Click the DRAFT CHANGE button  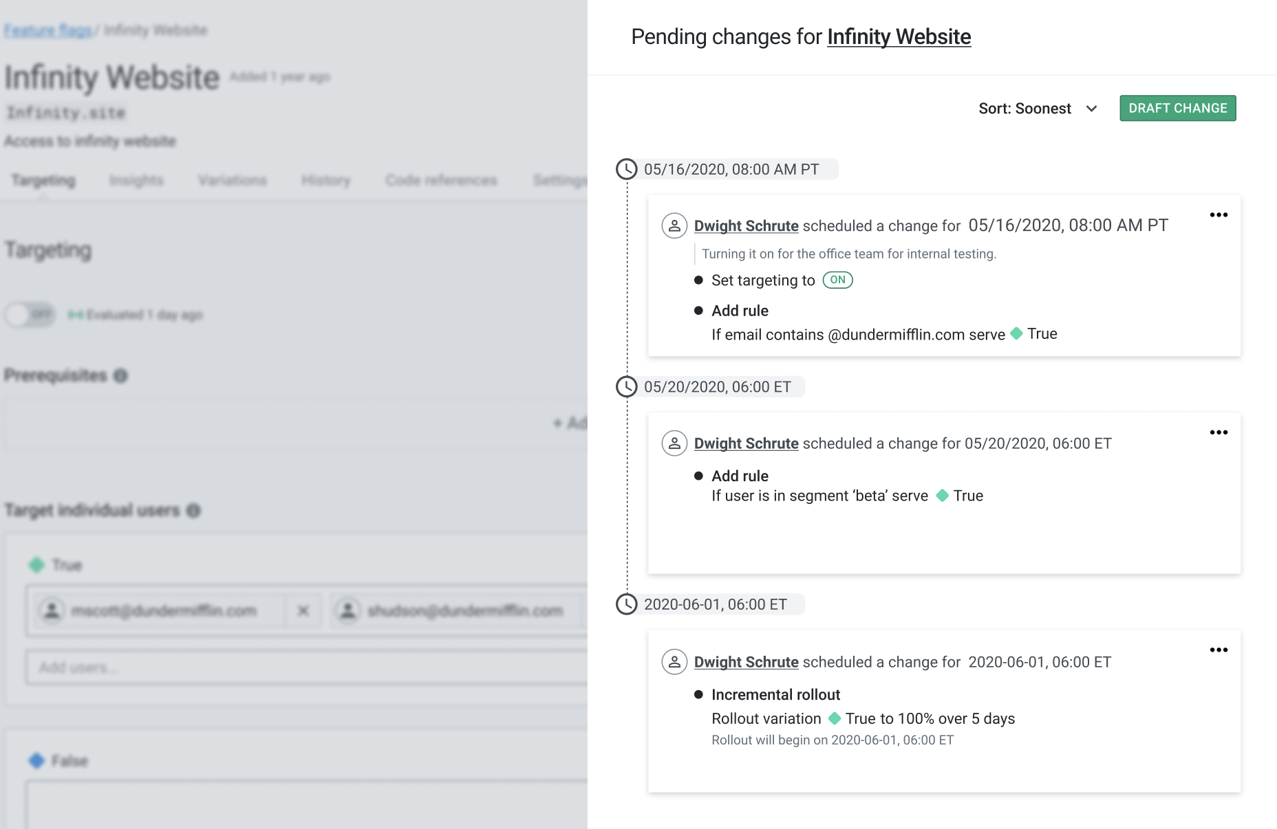tap(1177, 108)
